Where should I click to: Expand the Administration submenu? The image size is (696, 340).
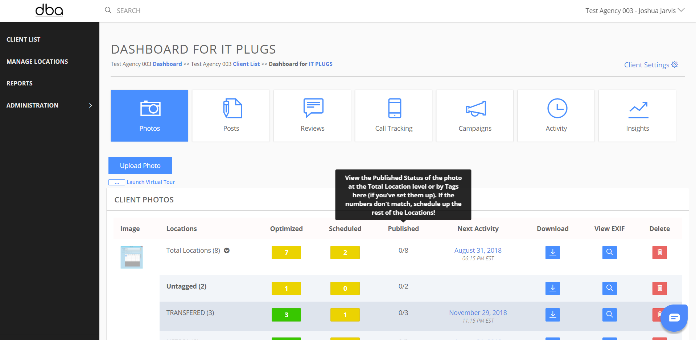[90, 105]
